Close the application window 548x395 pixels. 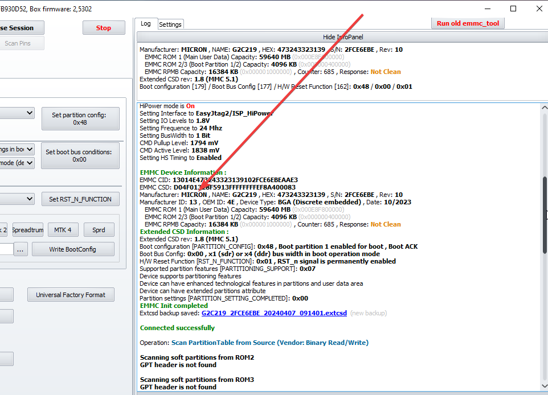coord(539,9)
